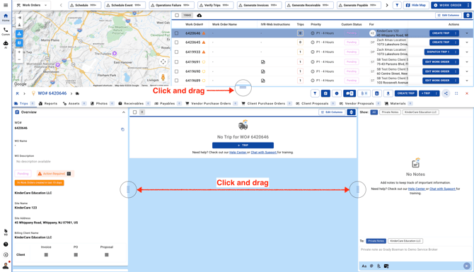Check the box for work order 6420645
This screenshot has height=272, width=474.
pyautogui.click(x=177, y=42)
